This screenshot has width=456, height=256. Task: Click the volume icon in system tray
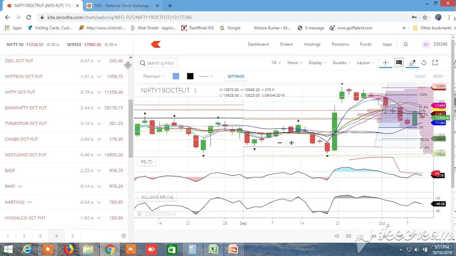(417, 250)
